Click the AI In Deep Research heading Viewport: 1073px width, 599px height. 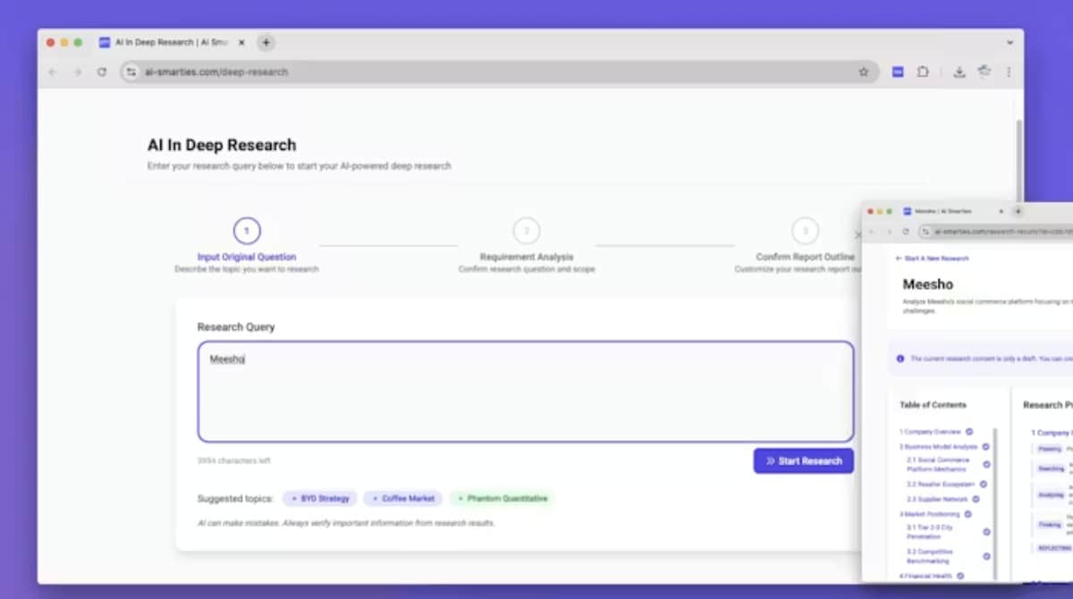(222, 145)
